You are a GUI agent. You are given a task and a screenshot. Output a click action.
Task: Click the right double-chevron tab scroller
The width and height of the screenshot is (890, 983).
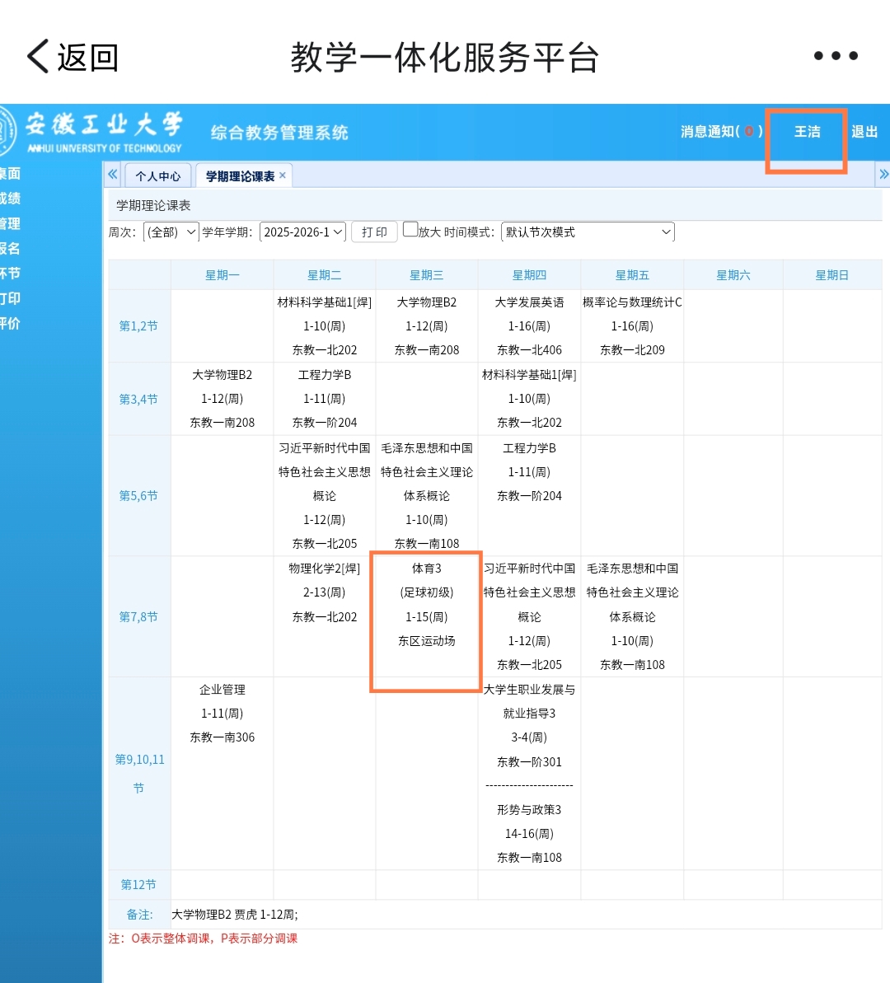pyautogui.click(x=883, y=175)
